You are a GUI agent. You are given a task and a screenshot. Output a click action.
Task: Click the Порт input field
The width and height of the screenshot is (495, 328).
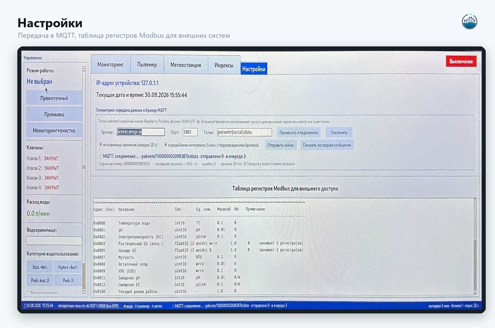190,132
